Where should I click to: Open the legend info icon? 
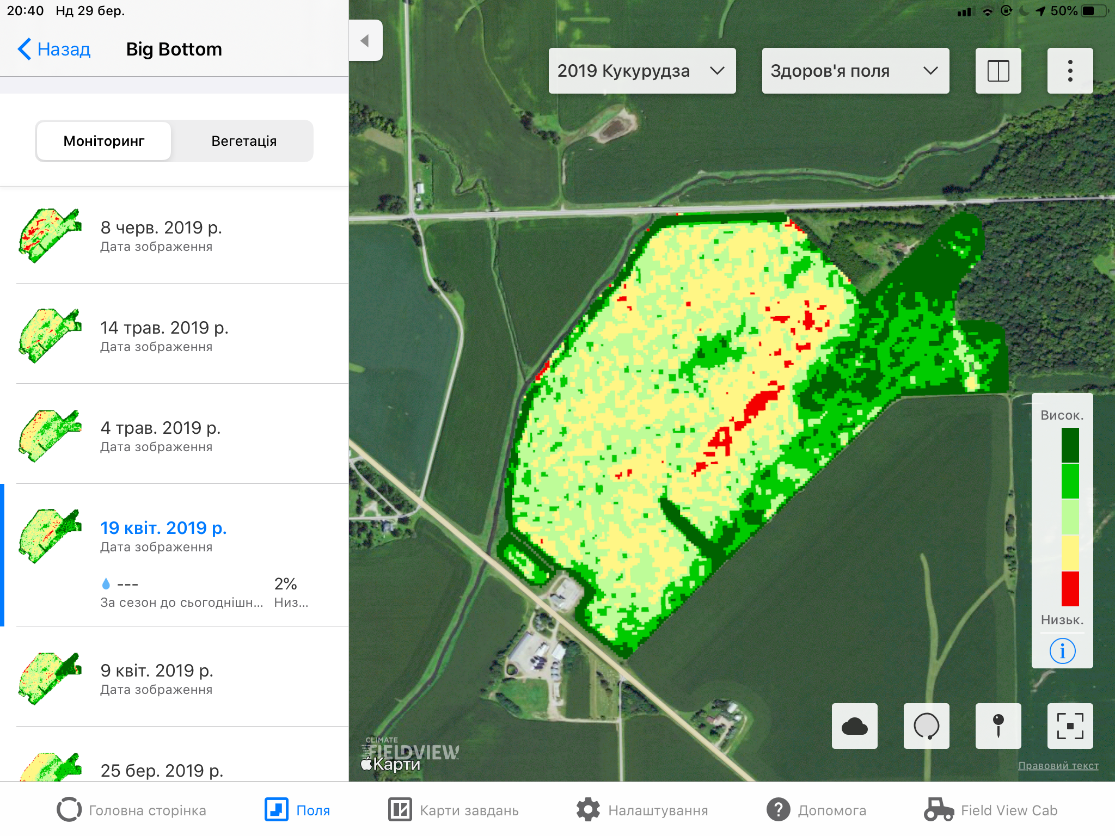click(1062, 651)
